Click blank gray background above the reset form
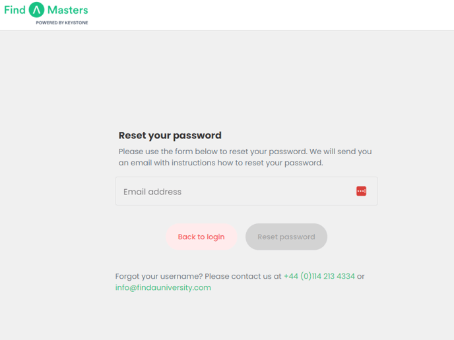Image resolution: width=454 pixels, height=340 pixels. [x=227, y=78]
